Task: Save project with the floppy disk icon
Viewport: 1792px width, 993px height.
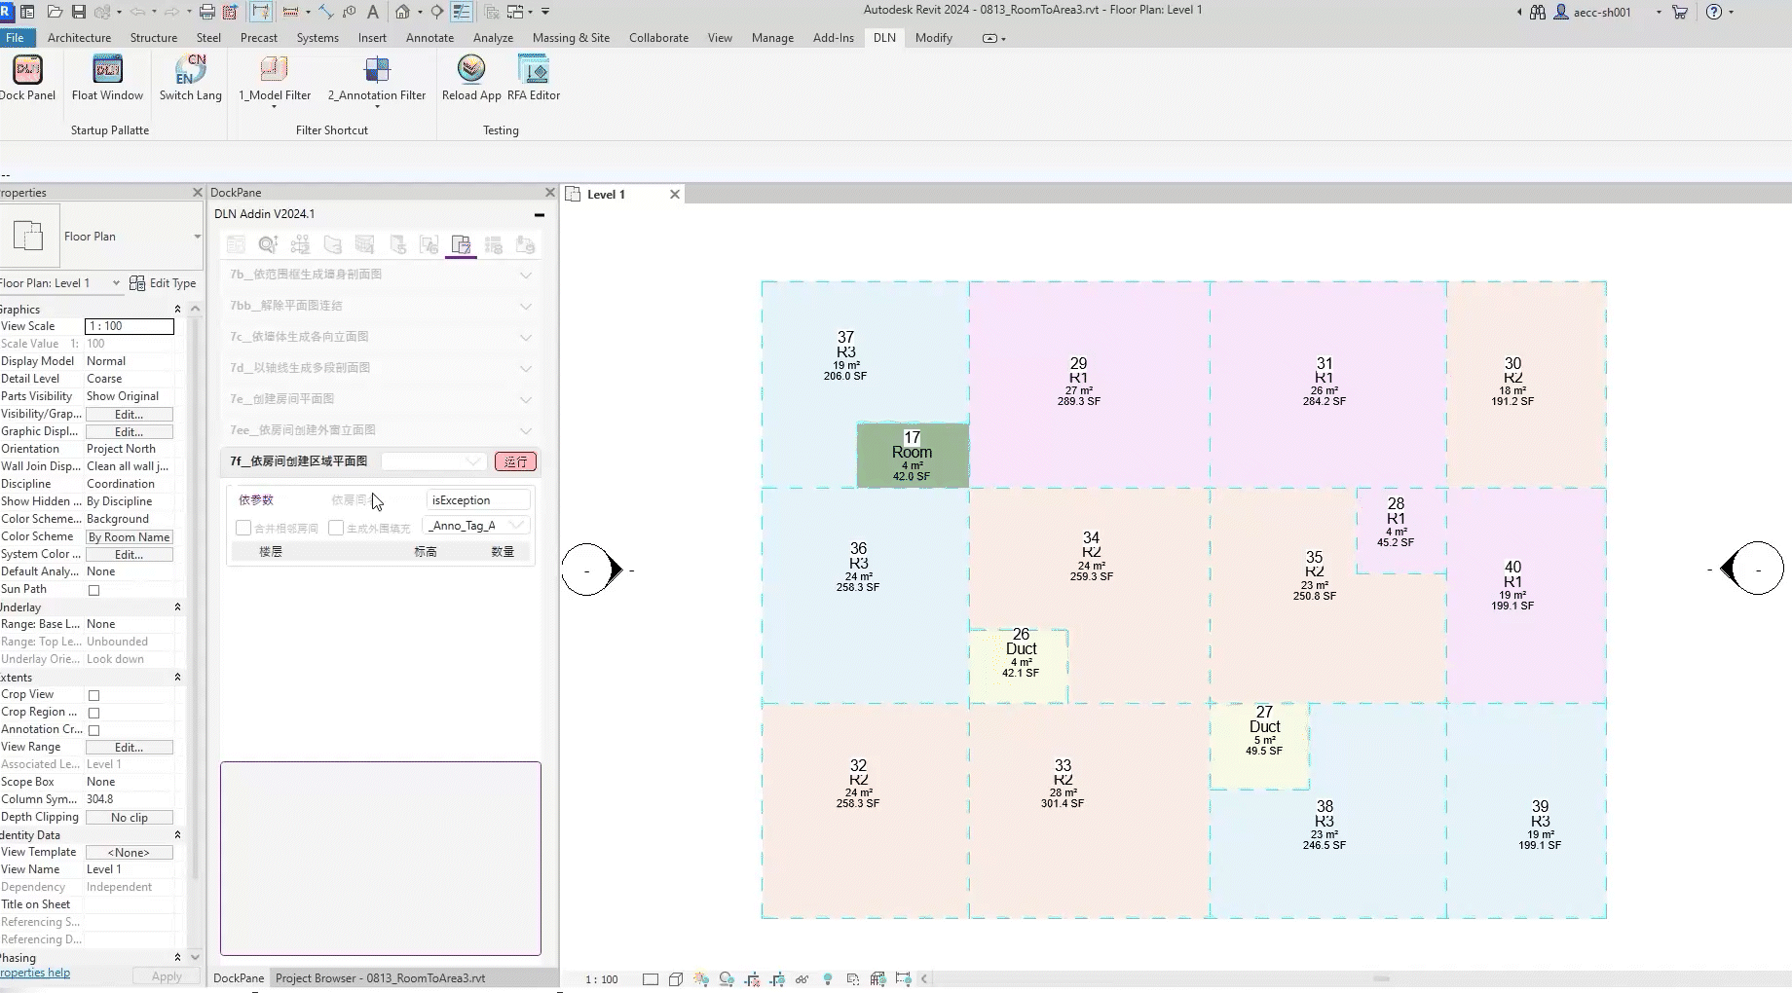Action: click(x=79, y=12)
